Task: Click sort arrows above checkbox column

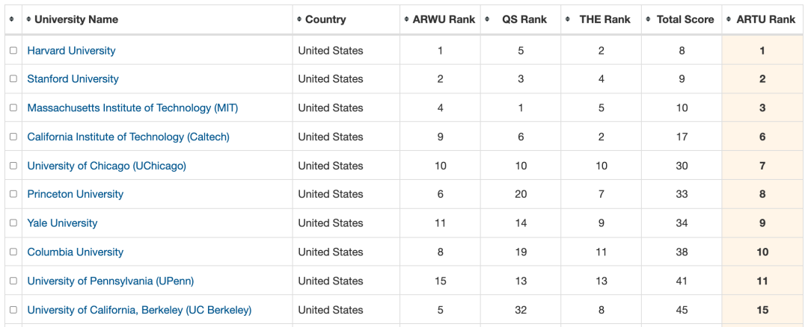Action: point(13,19)
